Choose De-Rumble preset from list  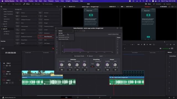[66, 35]
